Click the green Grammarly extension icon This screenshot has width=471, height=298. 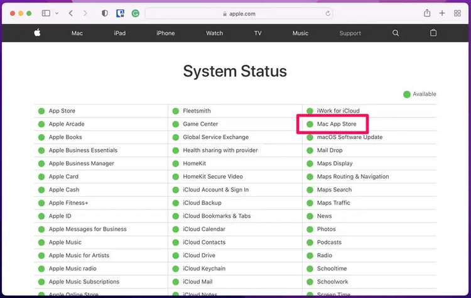click(x=136, y=13)
